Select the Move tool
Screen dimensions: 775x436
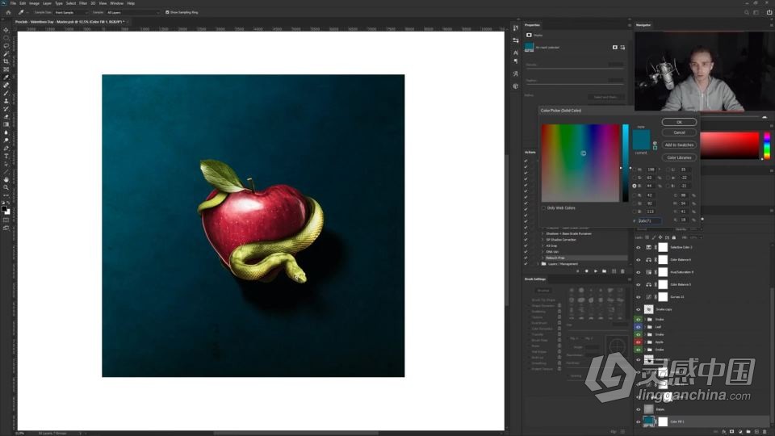(x=6, y=30)
